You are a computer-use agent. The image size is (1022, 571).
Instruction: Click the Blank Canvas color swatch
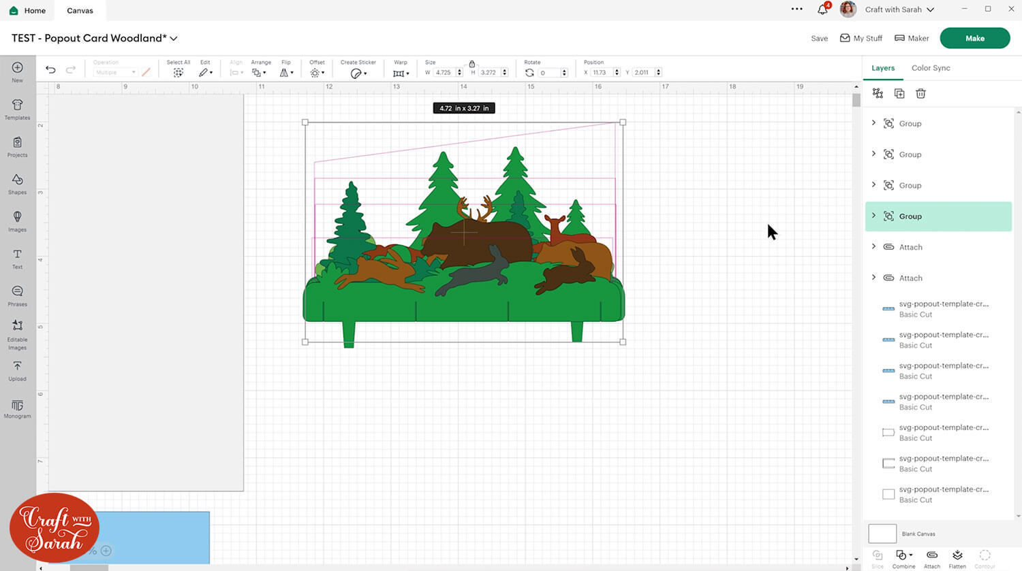(882, 534)
